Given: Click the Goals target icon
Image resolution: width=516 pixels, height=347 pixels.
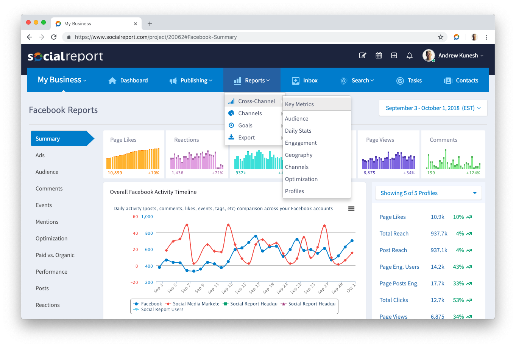Looking at the screenshot, I should click(231, 125).
